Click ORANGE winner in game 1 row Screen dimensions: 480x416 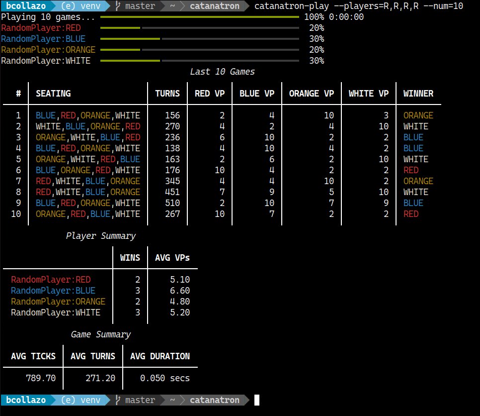tap(418, 115)
